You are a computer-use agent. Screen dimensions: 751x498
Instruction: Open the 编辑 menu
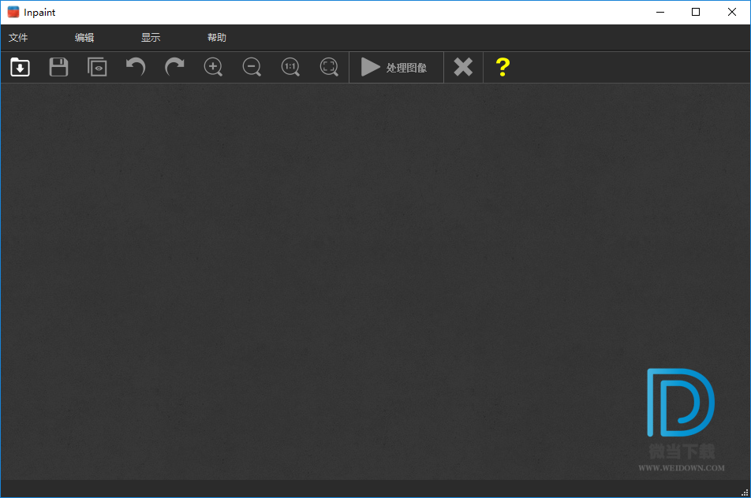84,37
